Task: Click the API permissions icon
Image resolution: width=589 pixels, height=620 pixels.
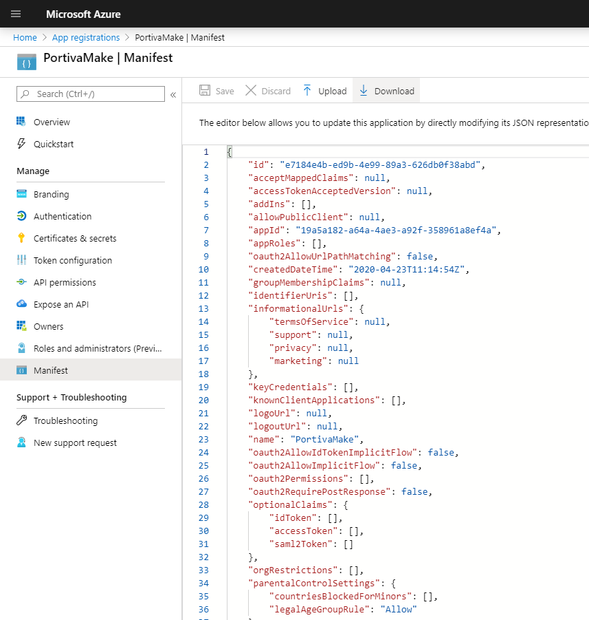Action: click(21, 282)
